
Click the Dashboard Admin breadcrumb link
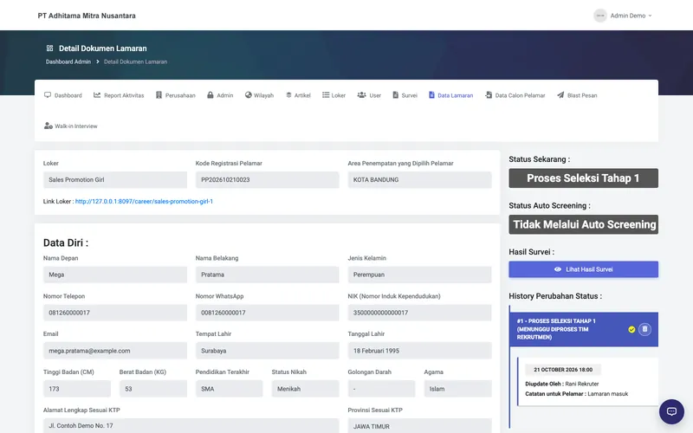pos(68,61)
